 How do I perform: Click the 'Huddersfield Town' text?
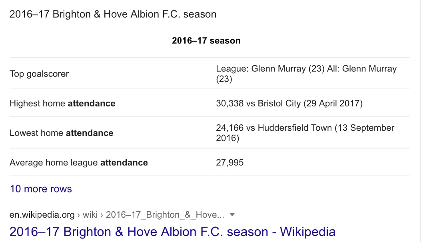coord(295,128)
